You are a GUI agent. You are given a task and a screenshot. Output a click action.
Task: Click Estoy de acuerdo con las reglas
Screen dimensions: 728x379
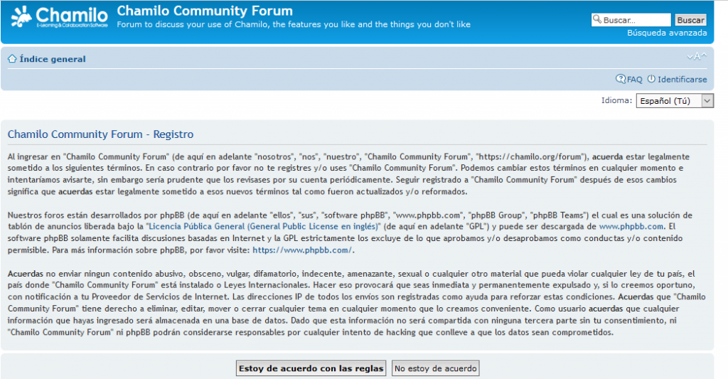(x=311, y=368)
